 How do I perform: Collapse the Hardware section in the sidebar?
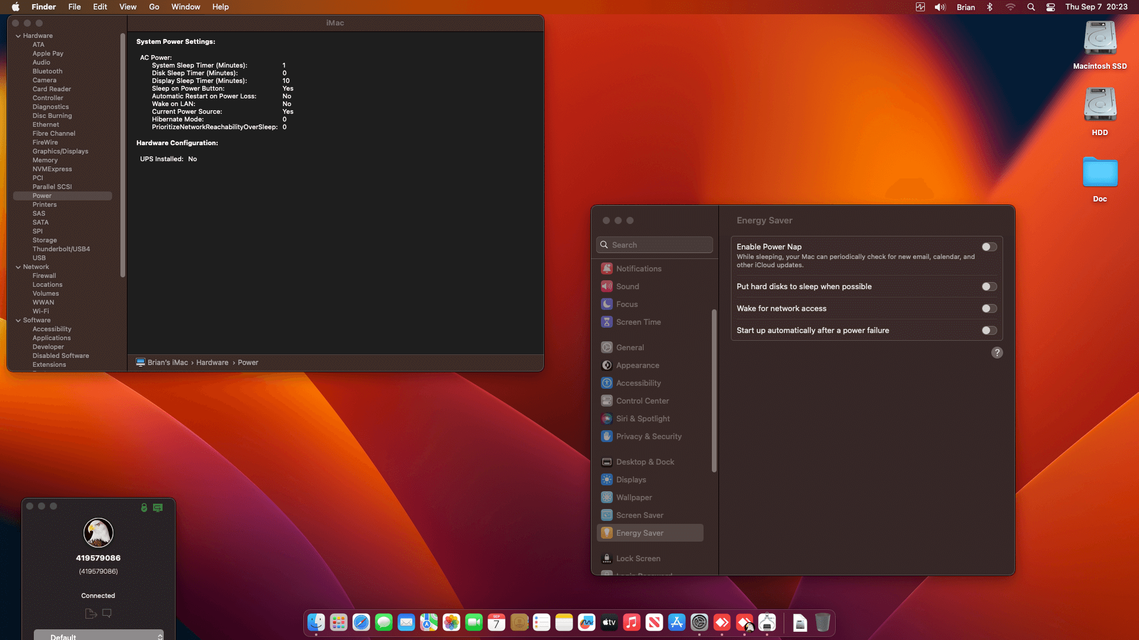(x=18, y=36)
